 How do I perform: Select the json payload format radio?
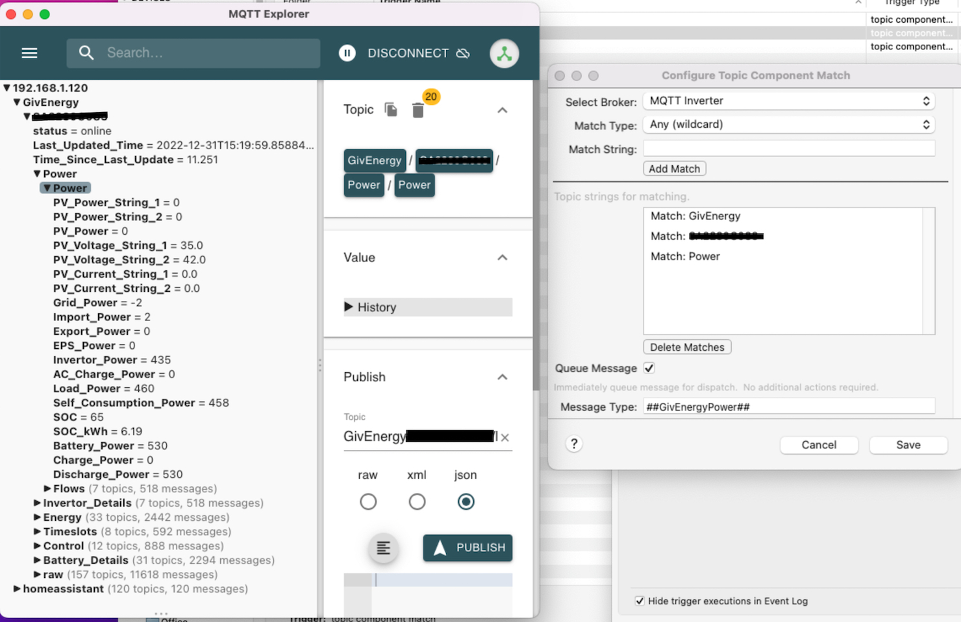tap(466, 501)
